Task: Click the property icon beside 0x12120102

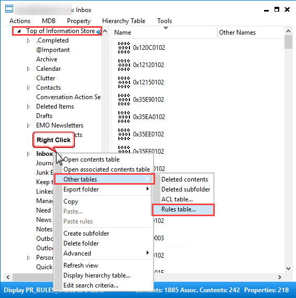Action: (124, 65)
